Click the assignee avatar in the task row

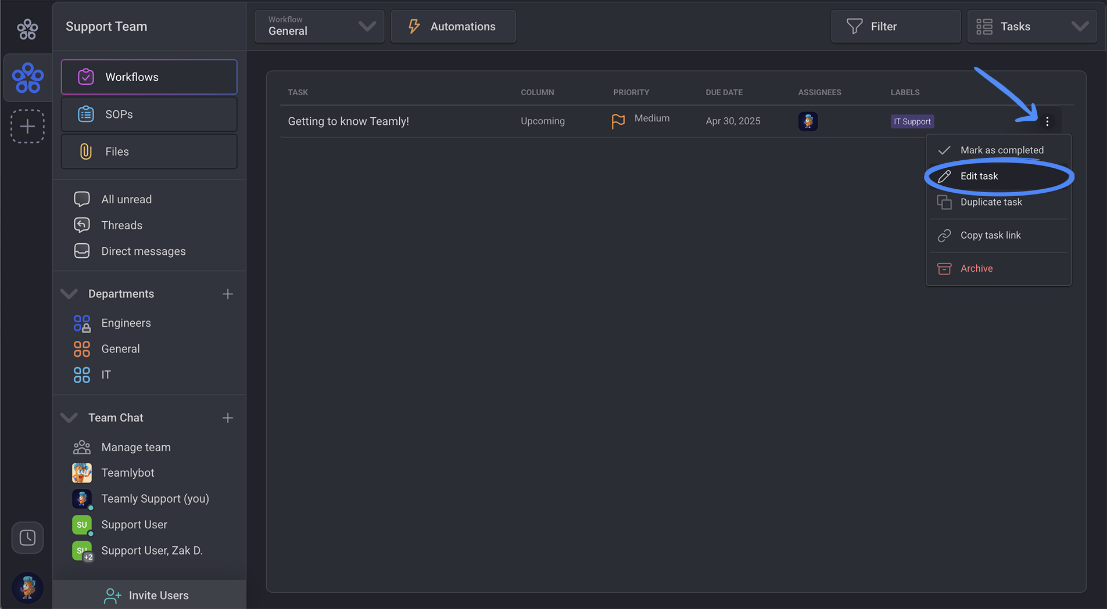[x=808, y=121]
